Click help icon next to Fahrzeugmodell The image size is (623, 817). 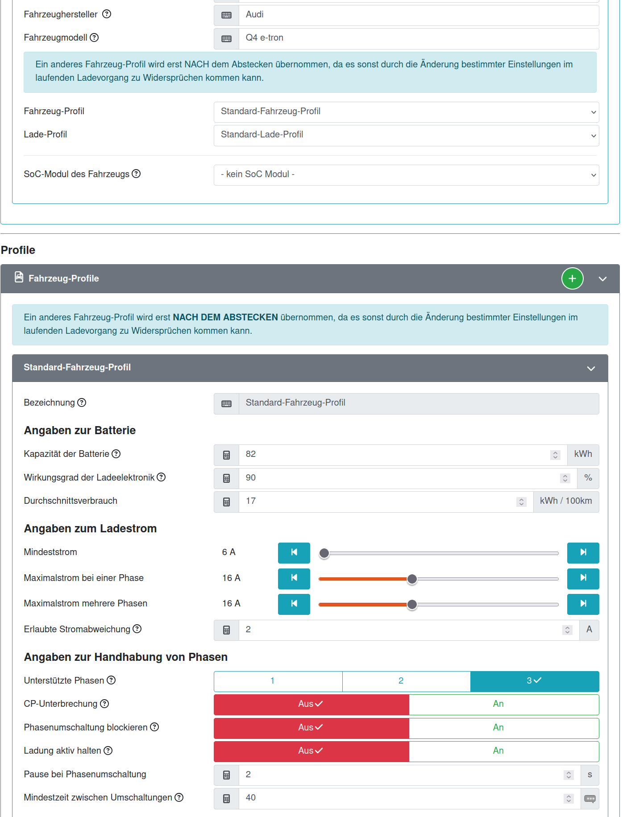(94, 37)
